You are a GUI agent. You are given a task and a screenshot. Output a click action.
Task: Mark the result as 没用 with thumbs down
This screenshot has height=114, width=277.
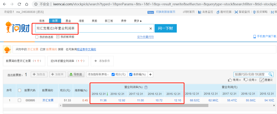(246, 80)
